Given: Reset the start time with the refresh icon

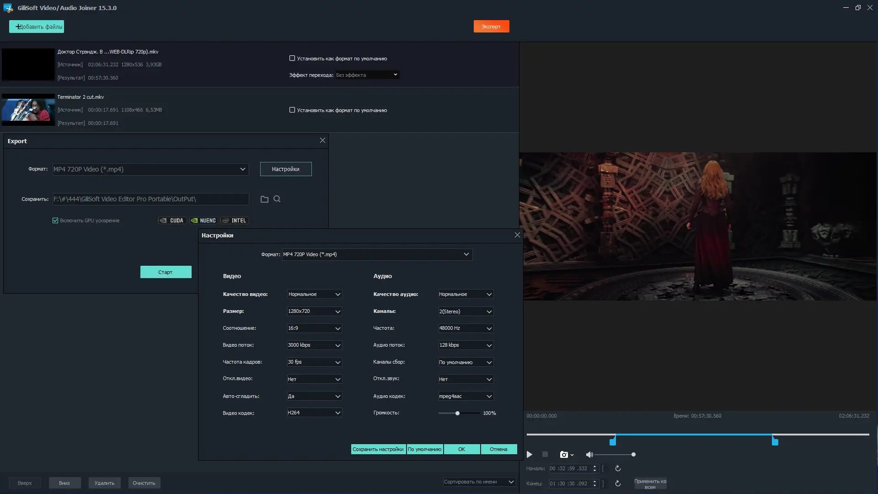Looking at the screenshot, I should 618,468.
